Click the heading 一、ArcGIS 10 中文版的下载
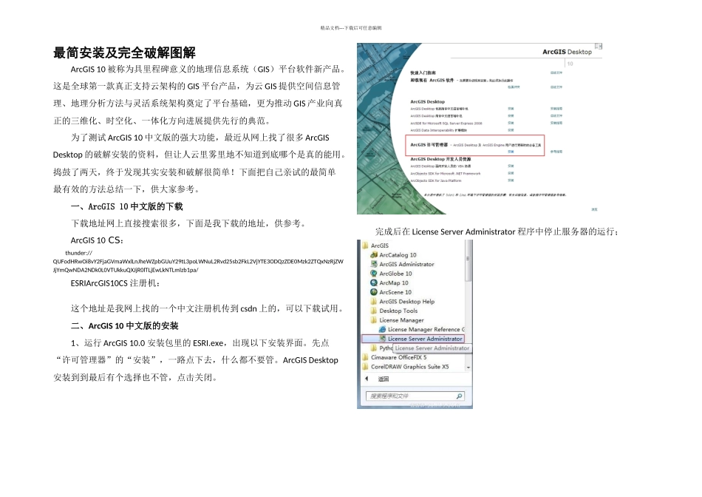 [x=126, y=206]
